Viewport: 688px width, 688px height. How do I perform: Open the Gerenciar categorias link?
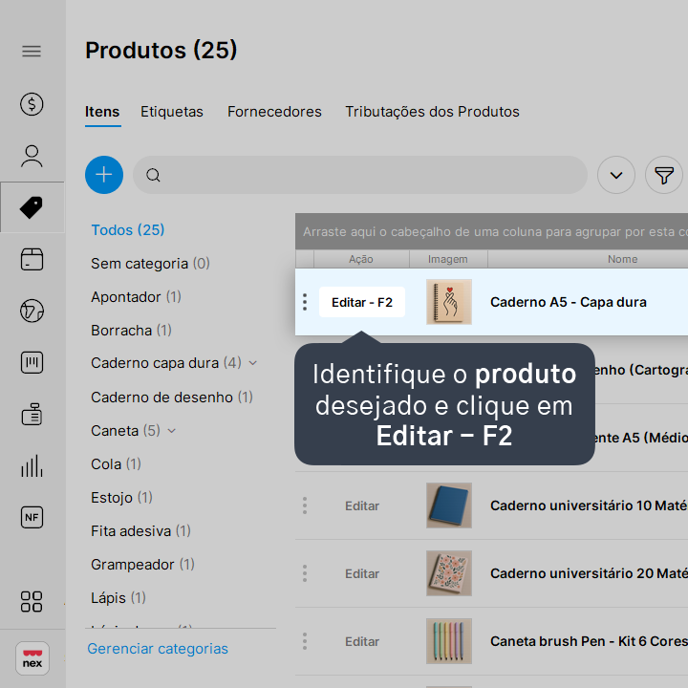pyautogui.click(x=158, y=649)
